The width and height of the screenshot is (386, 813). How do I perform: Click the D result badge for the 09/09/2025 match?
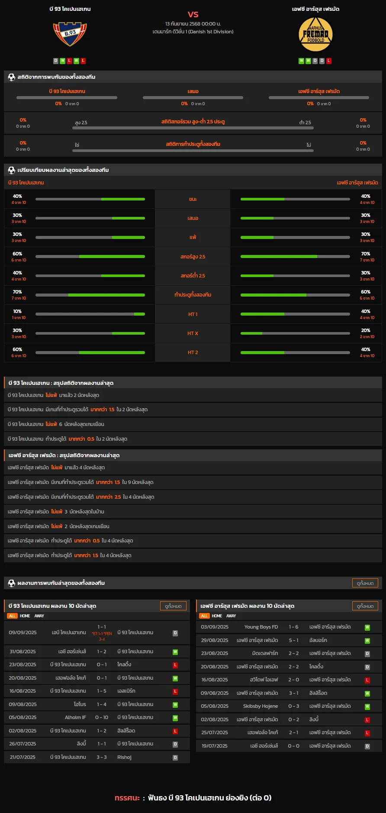click(175, 633)
